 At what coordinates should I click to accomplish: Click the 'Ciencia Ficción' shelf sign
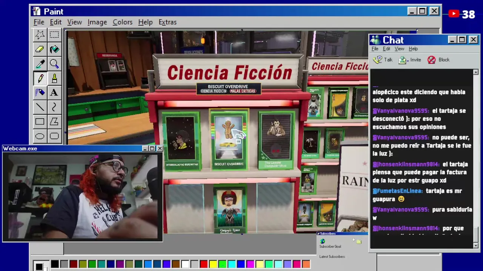229,72
